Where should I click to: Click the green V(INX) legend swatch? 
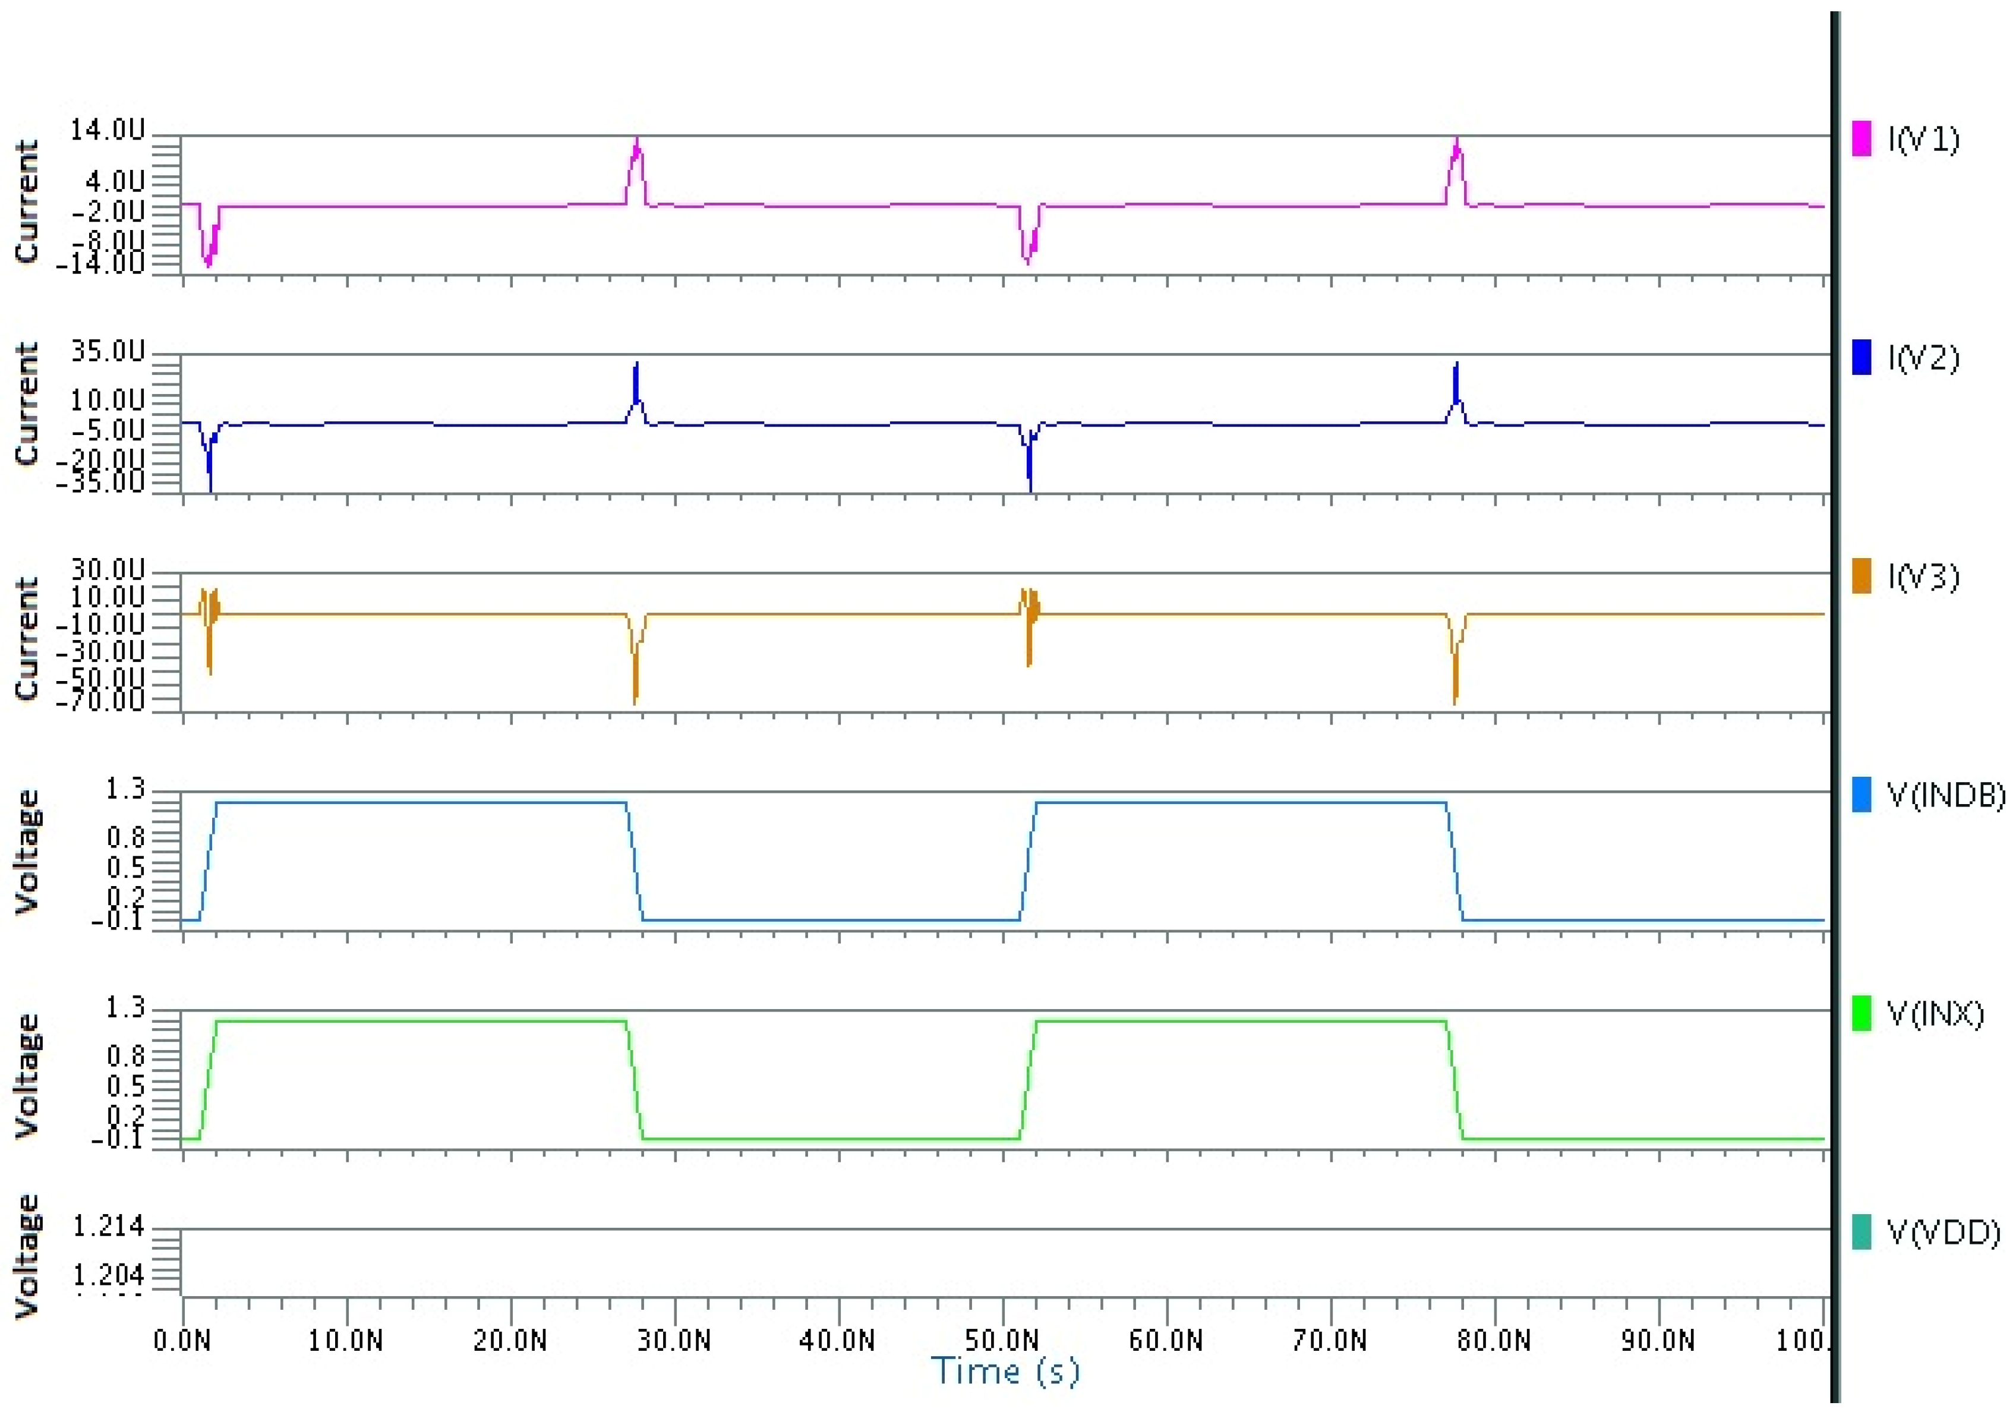[1860, 1013]
